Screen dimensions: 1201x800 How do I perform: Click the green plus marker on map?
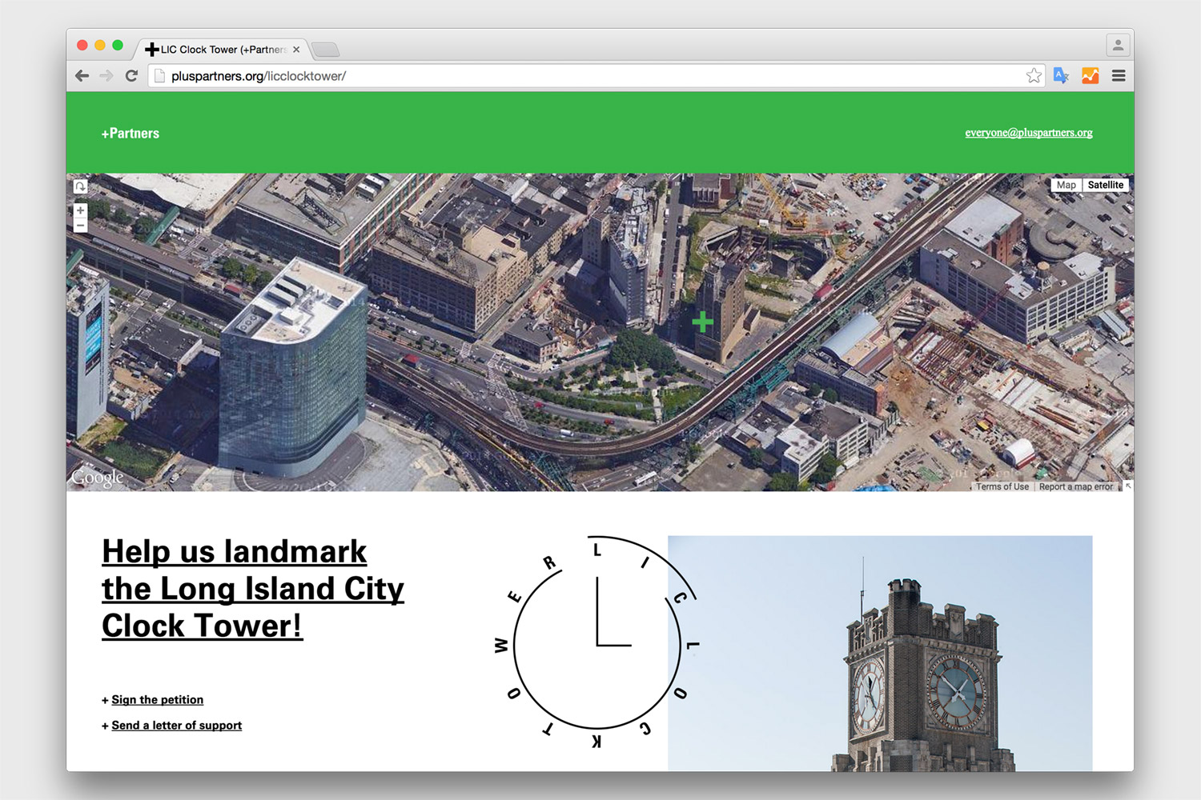pyautogui.click(x=702, y=322)
